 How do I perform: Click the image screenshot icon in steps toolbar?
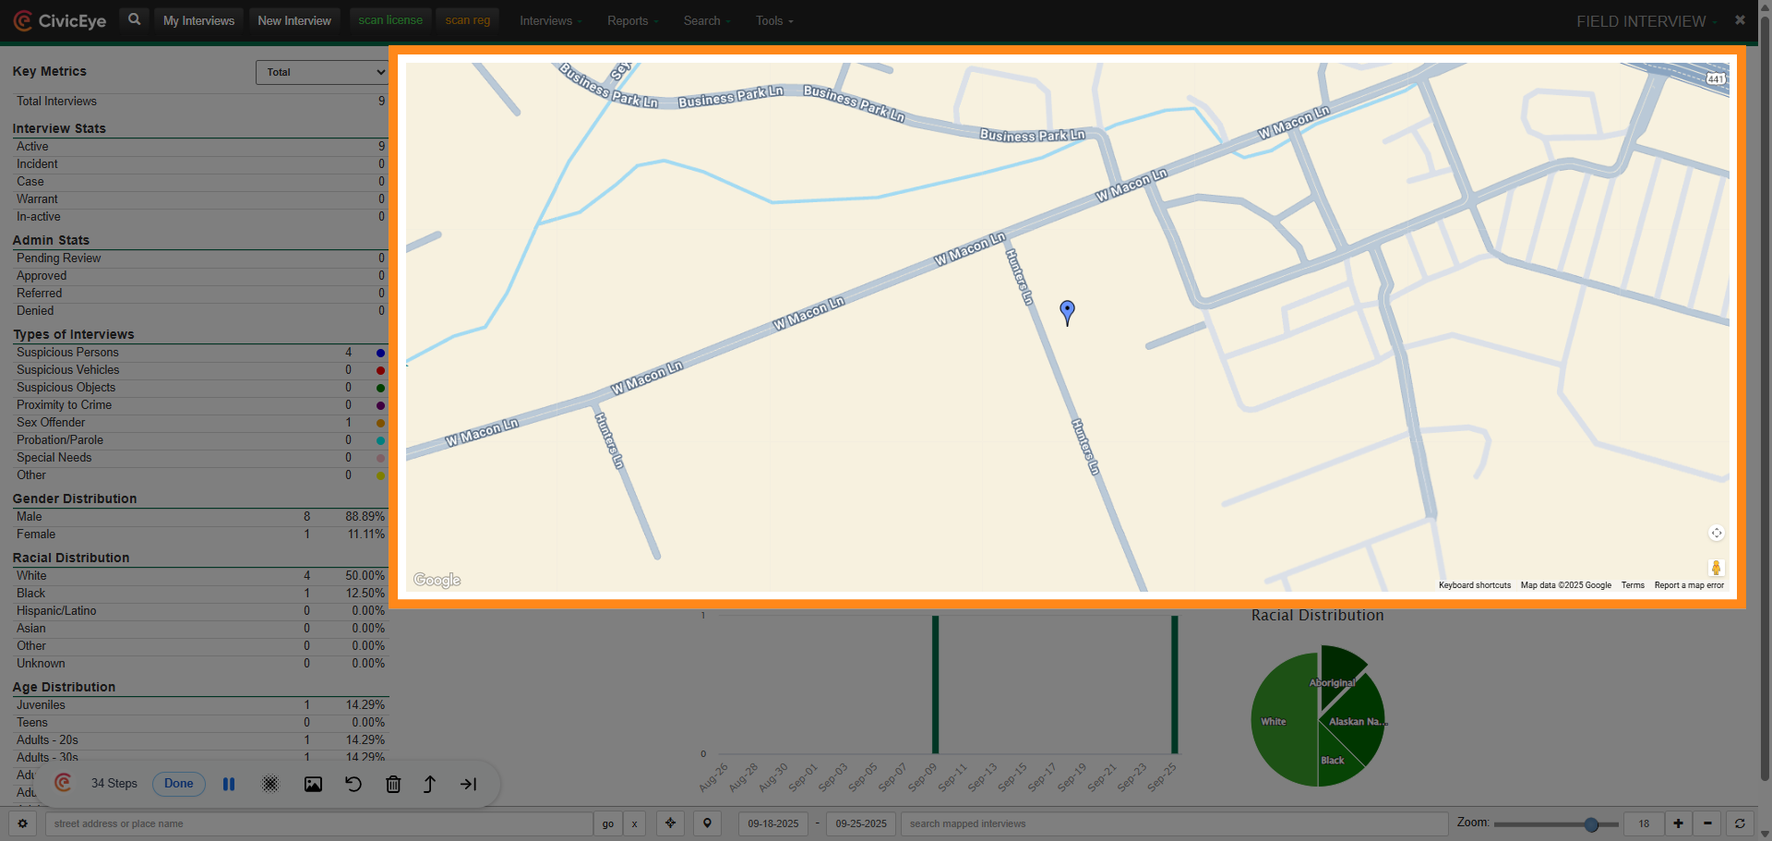(x=314, y=784)
